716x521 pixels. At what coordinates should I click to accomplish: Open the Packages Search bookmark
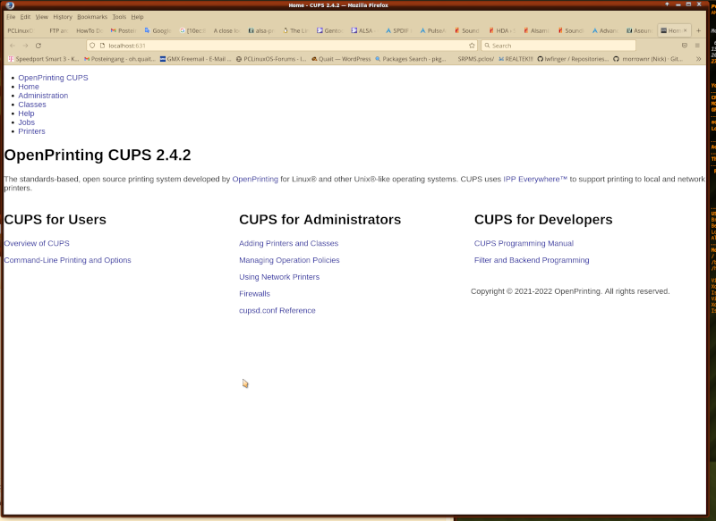[x=410, y=59]
